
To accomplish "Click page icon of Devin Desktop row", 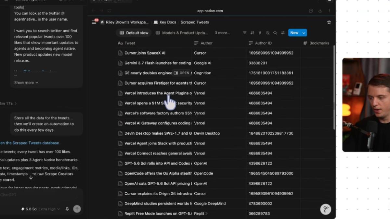I will click(x=120, y=133).
